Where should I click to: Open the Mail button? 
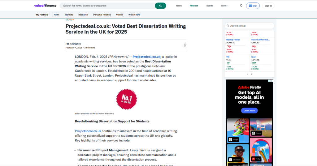tap(253, 6)
